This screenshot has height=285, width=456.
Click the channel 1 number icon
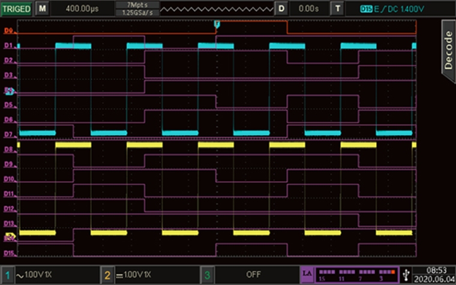8,274
